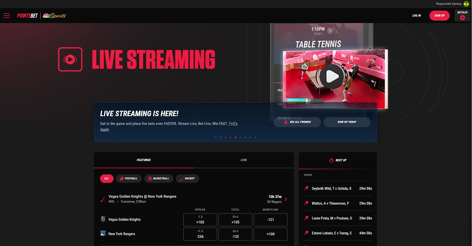Click tennis icon for Esteve Lobato match
The image size is (472, 246).
pos(306,233)
